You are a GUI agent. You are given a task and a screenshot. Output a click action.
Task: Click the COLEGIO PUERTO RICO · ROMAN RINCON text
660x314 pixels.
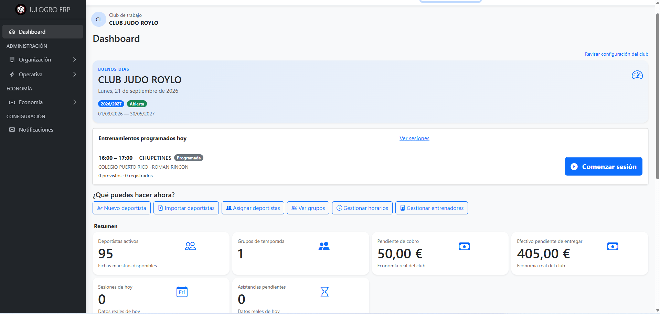click(143, 167)
